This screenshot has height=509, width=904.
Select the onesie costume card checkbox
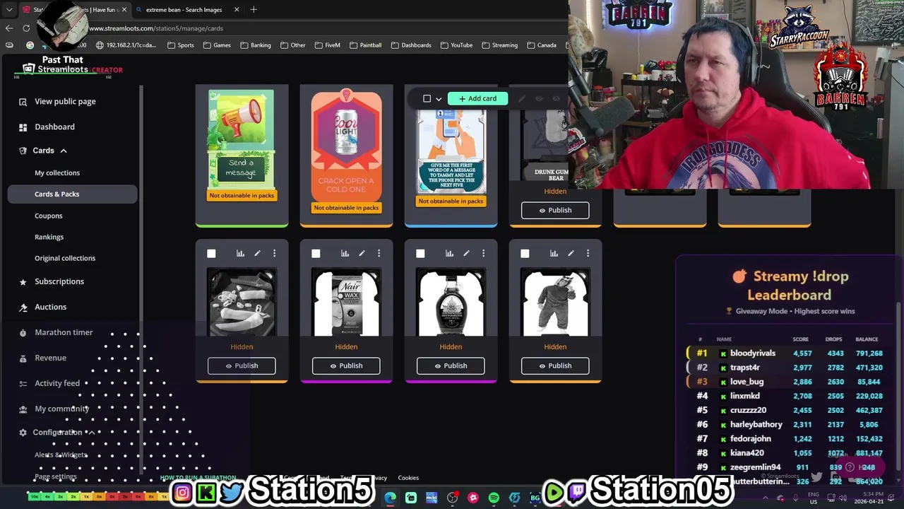[x=525, y=253]
